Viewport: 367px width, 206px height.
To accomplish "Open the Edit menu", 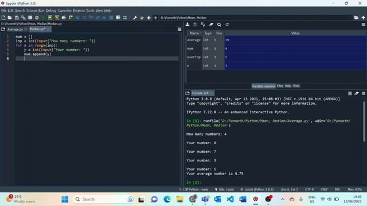I will (10, 10).
